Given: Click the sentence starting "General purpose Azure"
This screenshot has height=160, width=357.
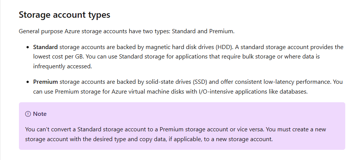Looking at the screenshot, I should pyautogui.click(x=126, y=31).
